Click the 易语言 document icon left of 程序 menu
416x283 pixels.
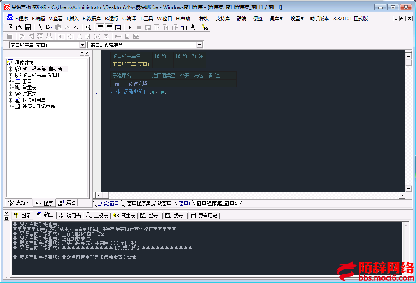10,17
